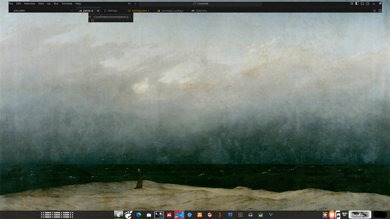The image size is (390, 219).
Task: Open the white GNOME foot menu icon
Action: (x=128, y=215)
